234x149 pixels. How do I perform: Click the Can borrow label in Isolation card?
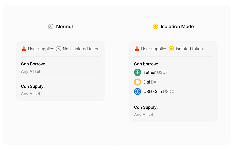[146, 64]
